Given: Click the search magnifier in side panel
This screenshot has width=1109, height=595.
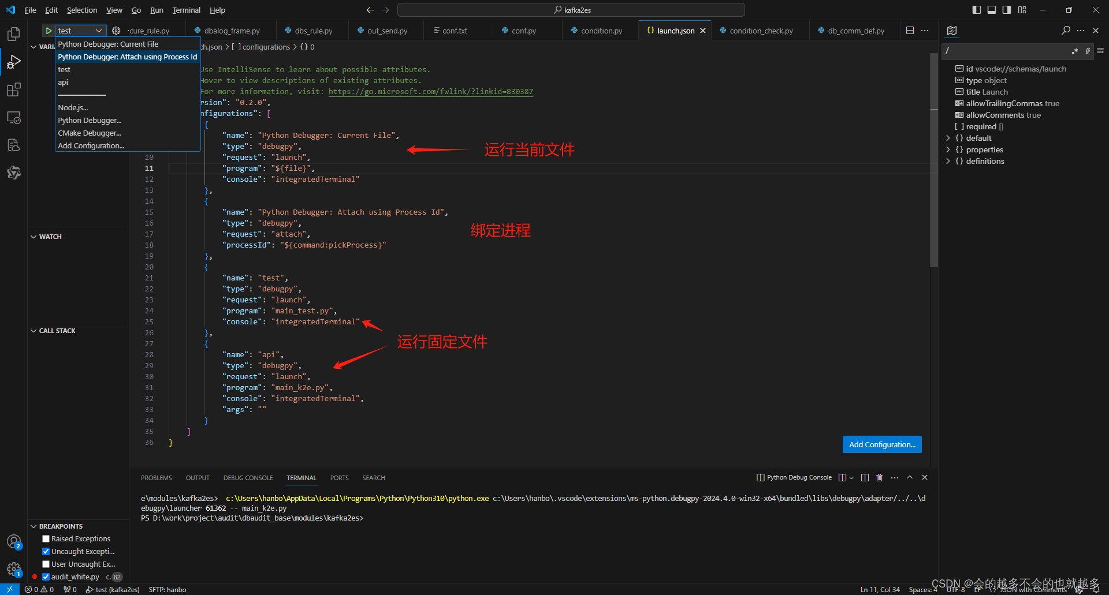Looking at the screenshot, I should point(1066,31).
